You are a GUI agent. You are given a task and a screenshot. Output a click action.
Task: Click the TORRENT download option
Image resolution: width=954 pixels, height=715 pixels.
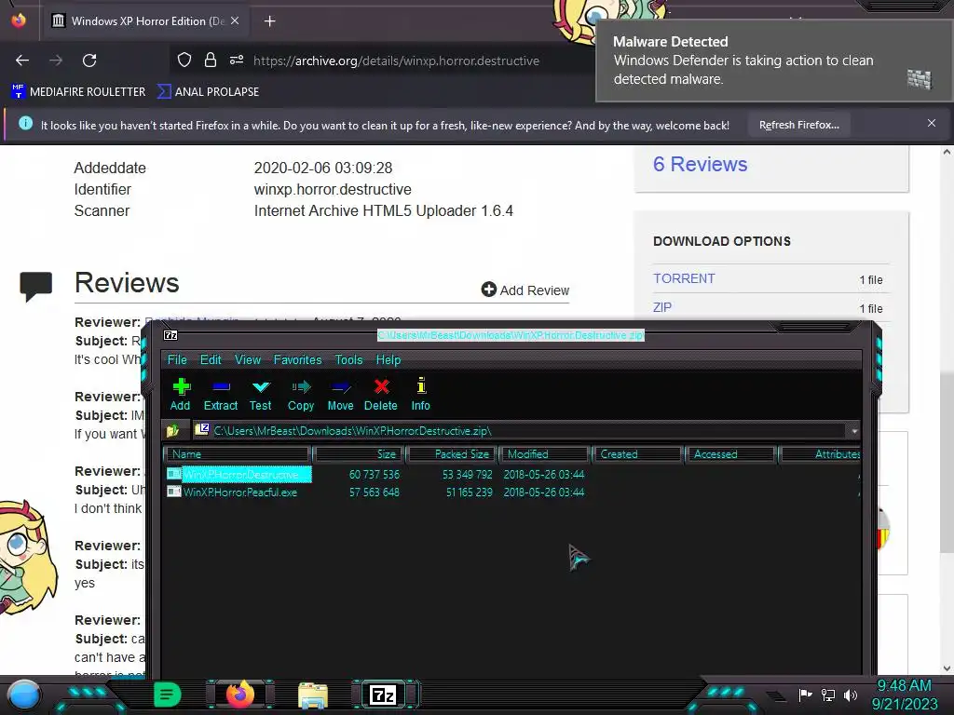pyautogui.click(x=684, y=278)
